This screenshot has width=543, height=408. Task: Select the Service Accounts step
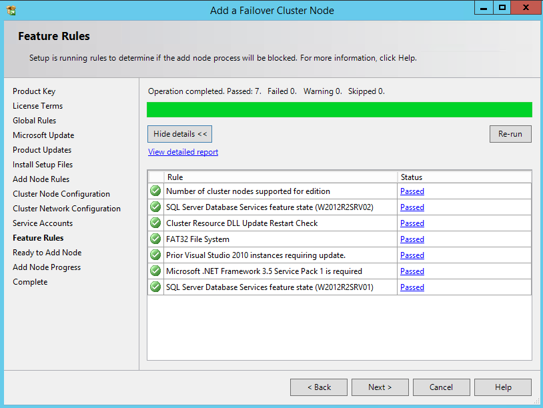[x=43, y=223]
